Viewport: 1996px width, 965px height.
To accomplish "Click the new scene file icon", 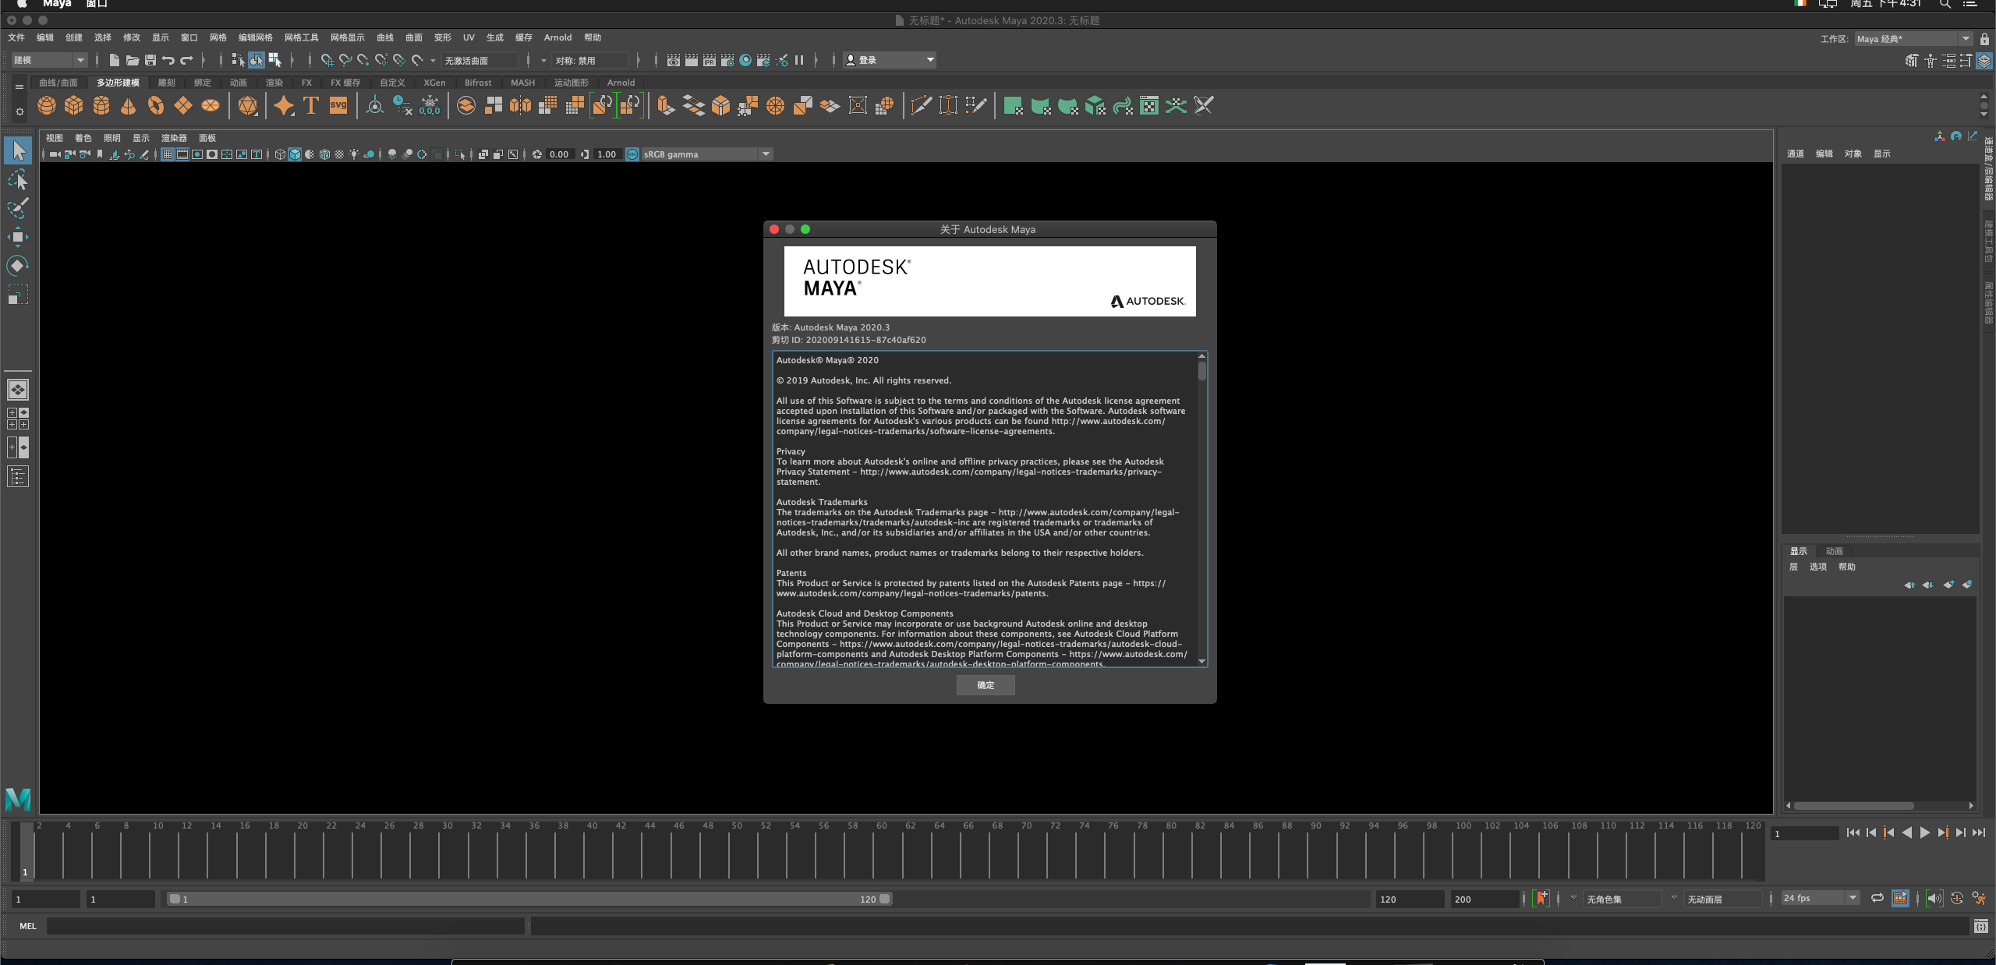I will coord(115,60).
